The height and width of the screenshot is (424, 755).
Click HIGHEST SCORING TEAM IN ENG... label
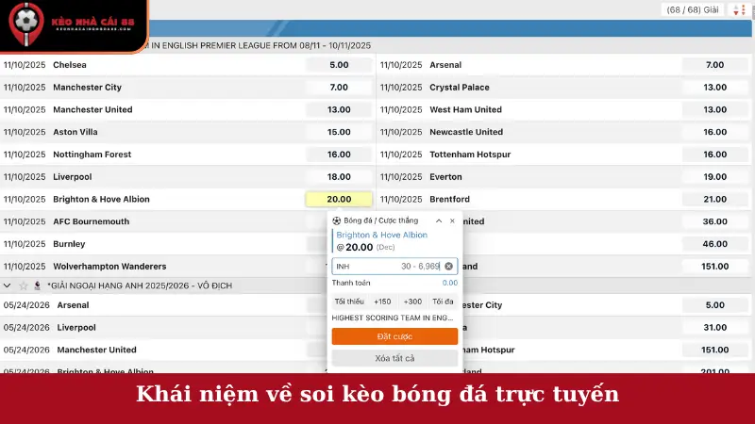point(393,318)
